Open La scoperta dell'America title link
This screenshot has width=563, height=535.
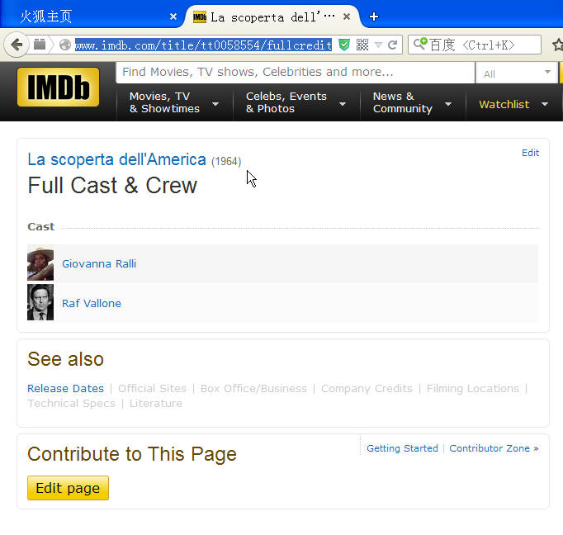pyautogui.click(x=117, y=159)
